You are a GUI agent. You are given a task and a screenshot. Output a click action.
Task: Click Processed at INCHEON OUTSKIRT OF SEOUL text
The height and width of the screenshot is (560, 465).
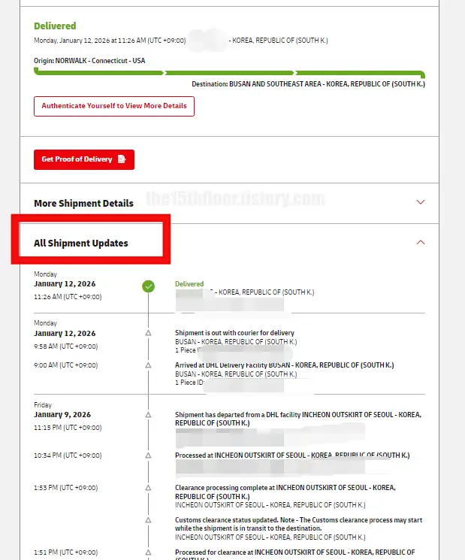point(292,456)
